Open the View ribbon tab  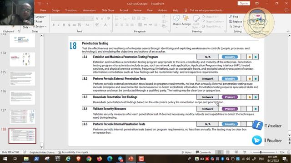(x=150, y=10)
